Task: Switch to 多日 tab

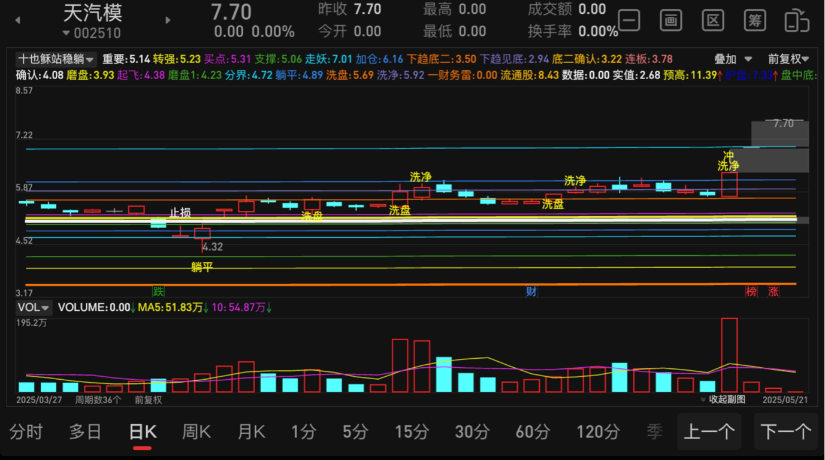Action: [86, 431]
